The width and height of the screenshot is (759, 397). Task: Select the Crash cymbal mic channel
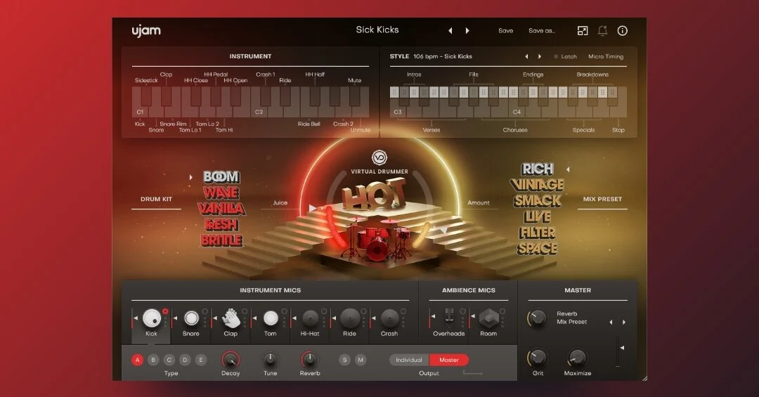click(389, 318)
